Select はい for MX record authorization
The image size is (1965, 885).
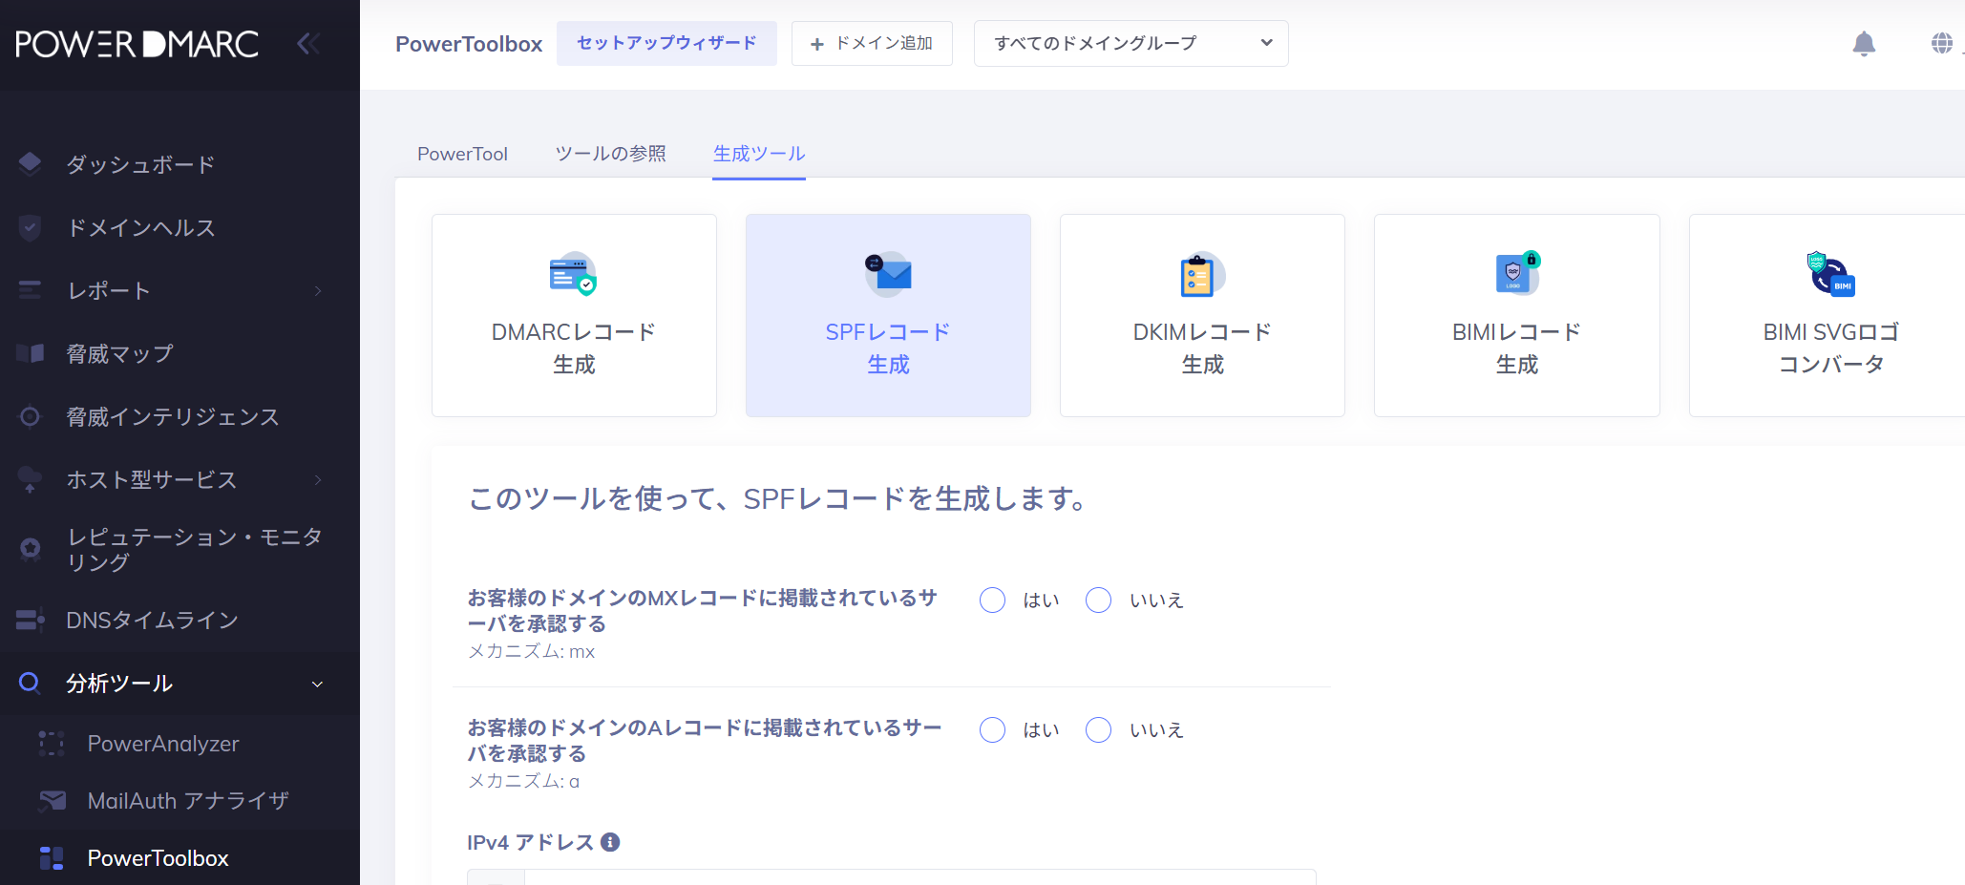(992, 600)
